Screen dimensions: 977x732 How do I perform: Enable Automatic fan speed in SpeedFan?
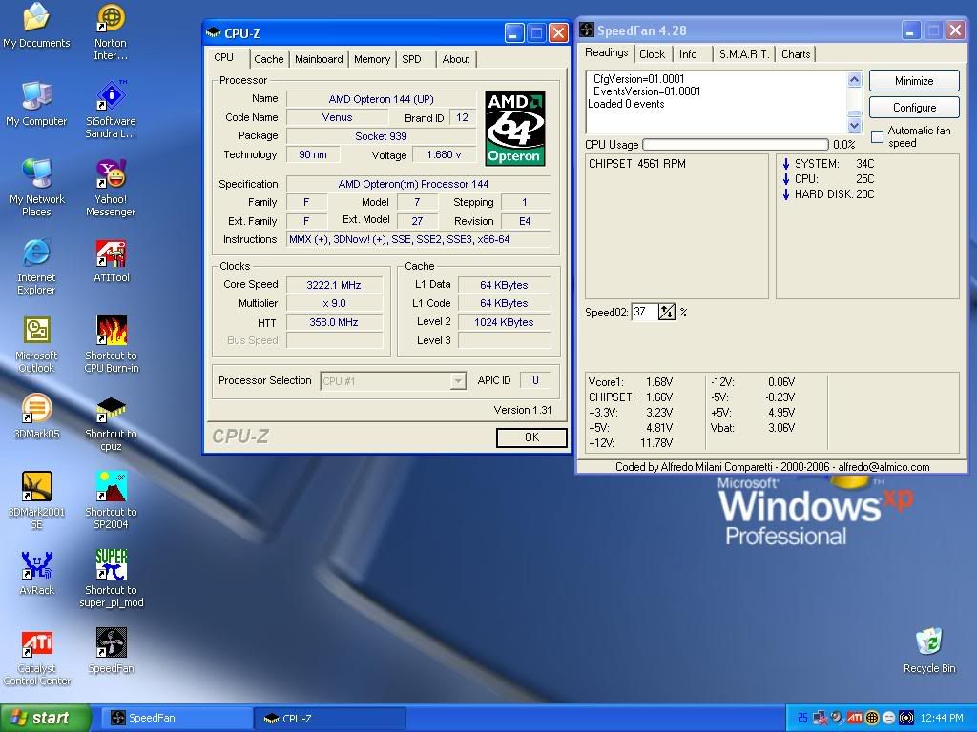coord(877,136)
